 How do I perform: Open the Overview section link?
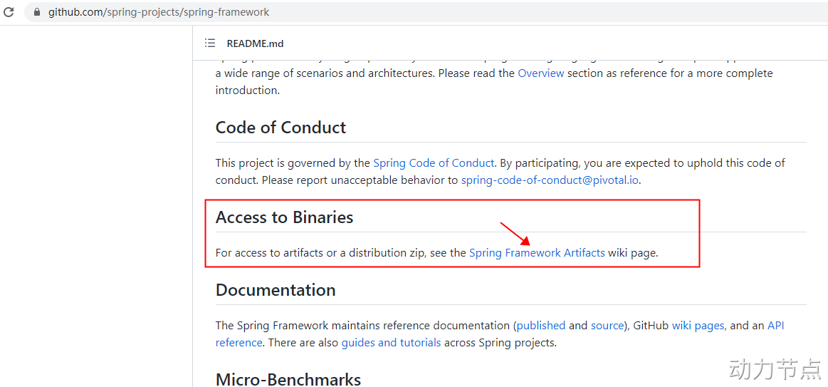[x=541, y=73]
